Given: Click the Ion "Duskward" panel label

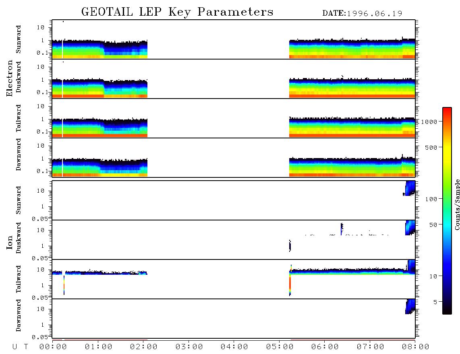Looking at the screenshot, I should coord(19,238).
